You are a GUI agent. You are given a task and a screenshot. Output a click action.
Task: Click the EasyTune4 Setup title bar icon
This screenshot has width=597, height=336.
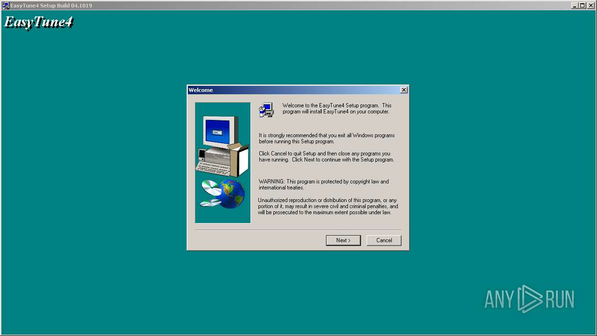pos(6,6)
